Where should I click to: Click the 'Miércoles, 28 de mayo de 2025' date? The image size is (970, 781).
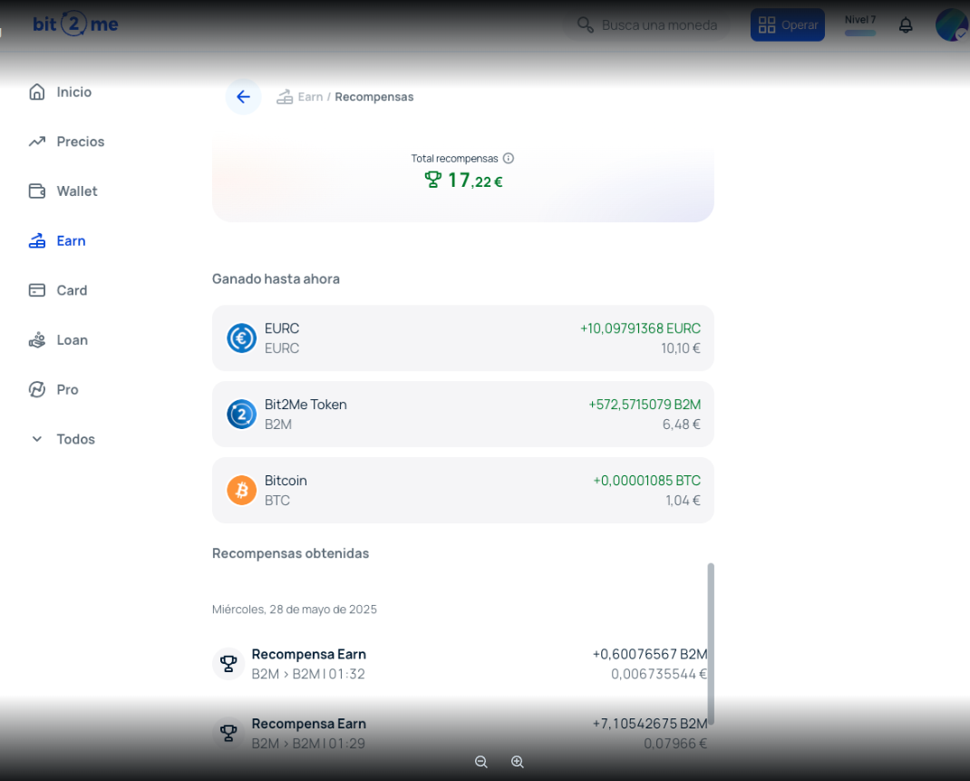point(295,610)
